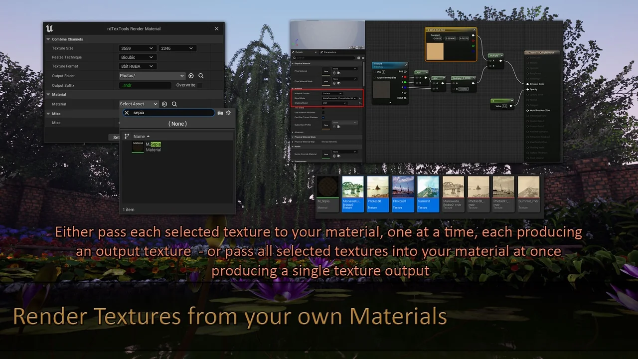Uncheck Cast Ray Traced Shadows
Viewport: 638px width, 359px height.
(323, 117)
